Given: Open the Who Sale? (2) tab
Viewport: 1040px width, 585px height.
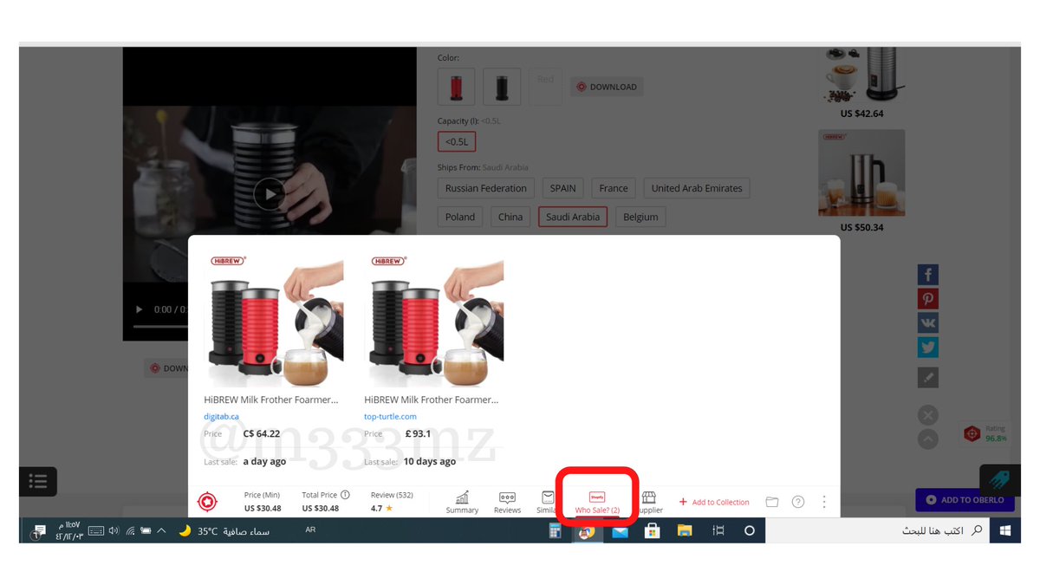Looking at the screenshot, I should point(597,503).
